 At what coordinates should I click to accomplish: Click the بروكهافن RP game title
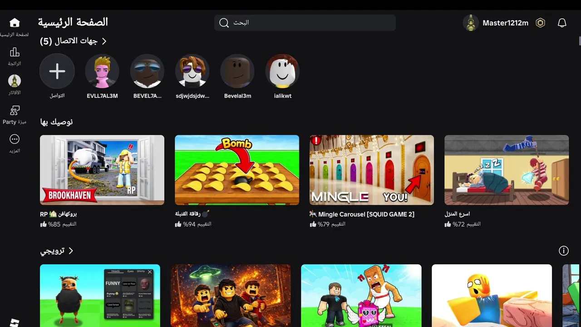click(x=59, y=214)
